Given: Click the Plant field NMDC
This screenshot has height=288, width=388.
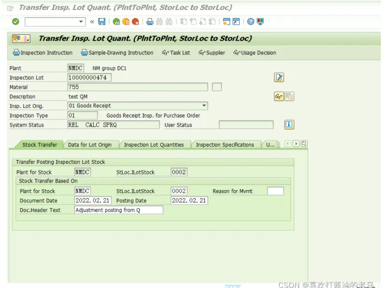Looking at the screenshot, I should [76, 68].
